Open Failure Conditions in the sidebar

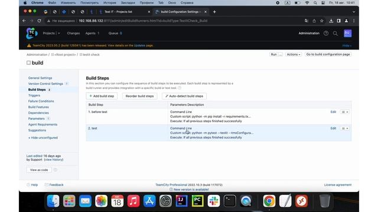pos(41,101)
